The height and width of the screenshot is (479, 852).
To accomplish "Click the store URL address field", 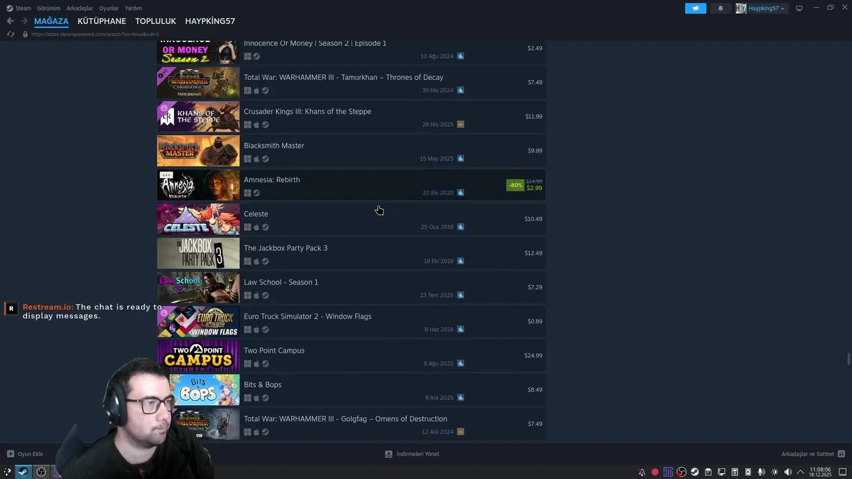I will [x=95, y=34].
